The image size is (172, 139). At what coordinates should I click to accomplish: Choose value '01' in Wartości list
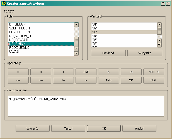coord(124,24)
